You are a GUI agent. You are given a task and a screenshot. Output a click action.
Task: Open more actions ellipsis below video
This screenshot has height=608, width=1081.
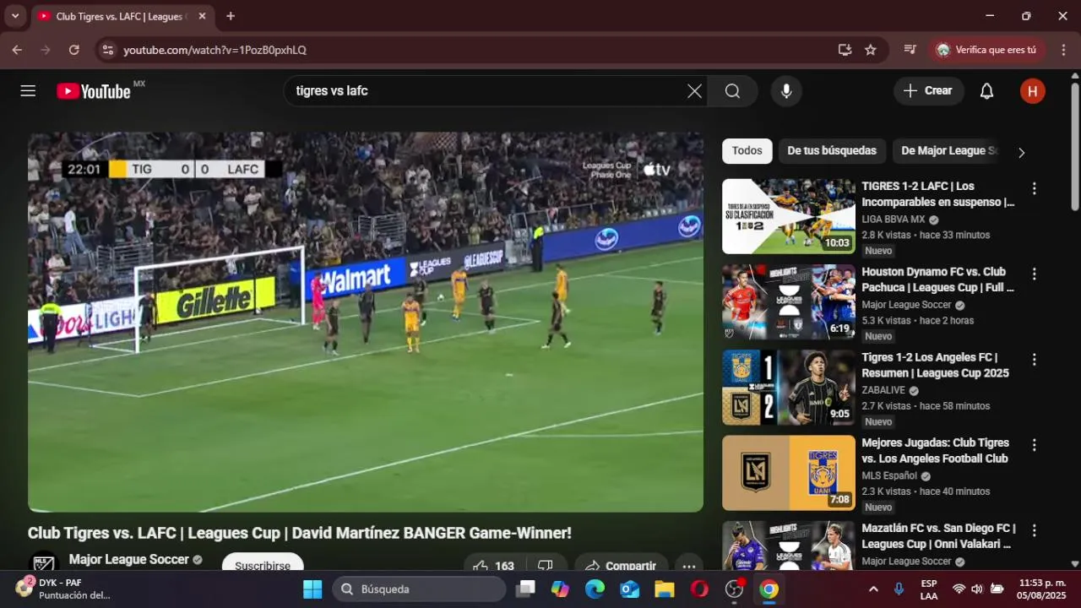pyautogui.click(x=689, y=565)
